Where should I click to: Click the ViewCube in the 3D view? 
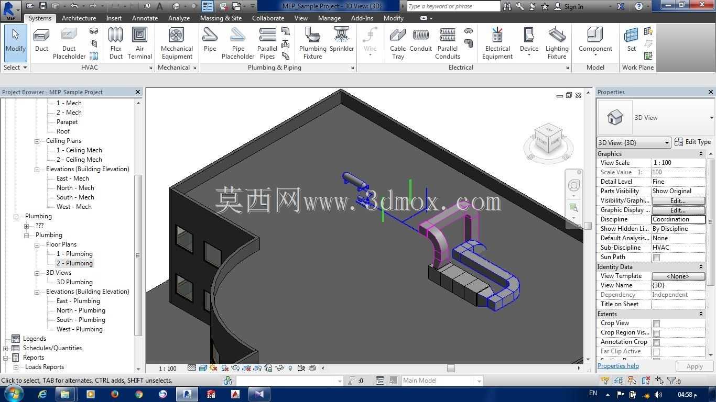tap(548, 140)
